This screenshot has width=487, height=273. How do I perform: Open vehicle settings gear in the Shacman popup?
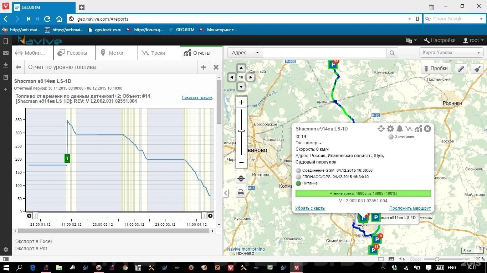(x=390, y=129)
